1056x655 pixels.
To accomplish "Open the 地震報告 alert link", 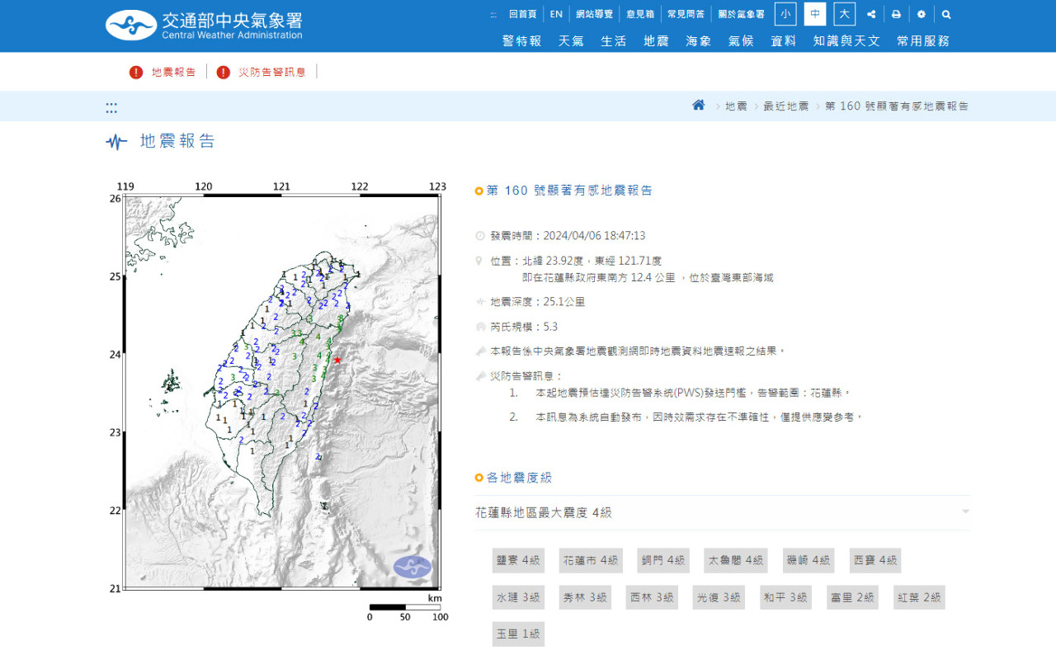I will [173, 72].
